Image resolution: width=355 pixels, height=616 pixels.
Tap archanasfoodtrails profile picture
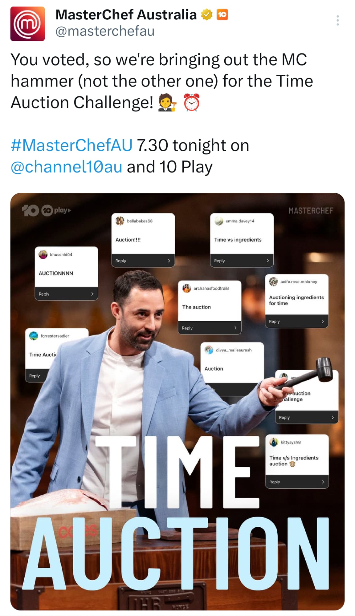[186, 288]
